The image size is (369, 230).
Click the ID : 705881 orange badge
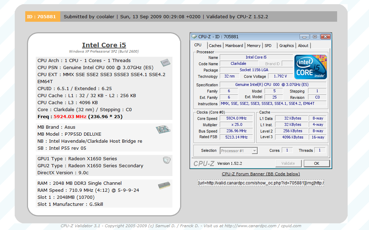point(43,17)
